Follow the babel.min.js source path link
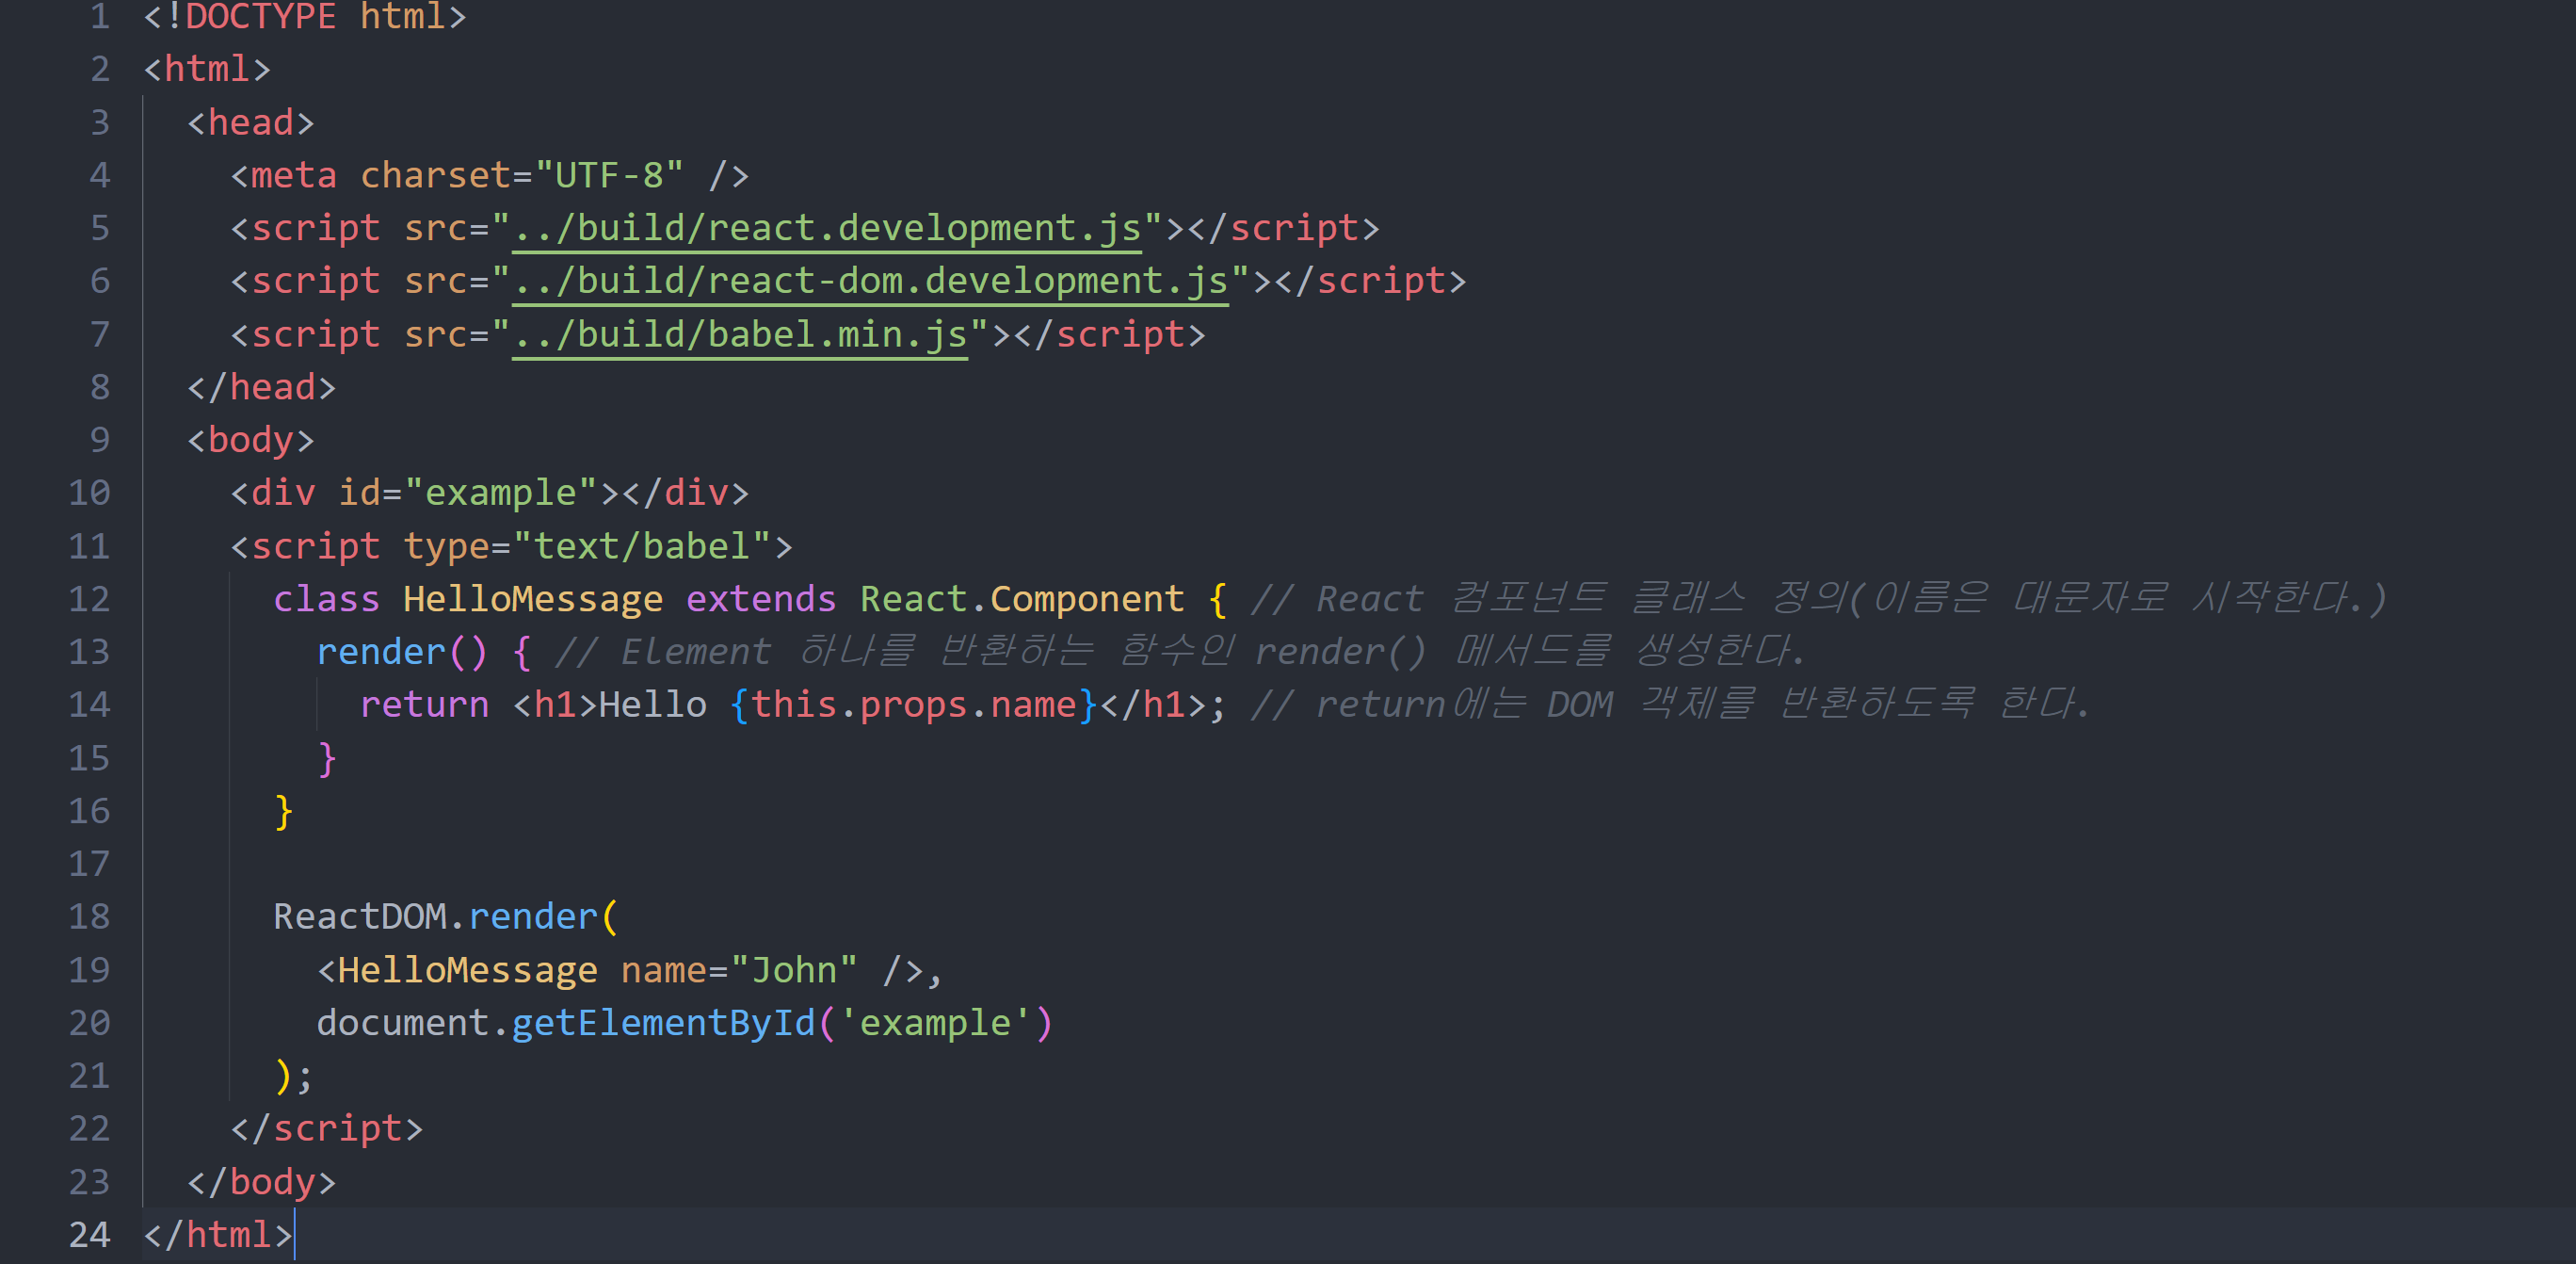The height and width of the screenshot is (1264, 2576). (x=739, y=335)
